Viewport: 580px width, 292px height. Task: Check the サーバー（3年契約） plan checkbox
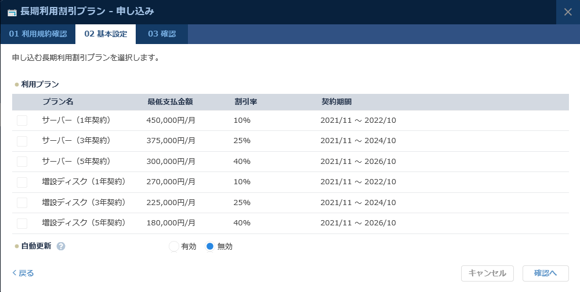tap(22, 141)
